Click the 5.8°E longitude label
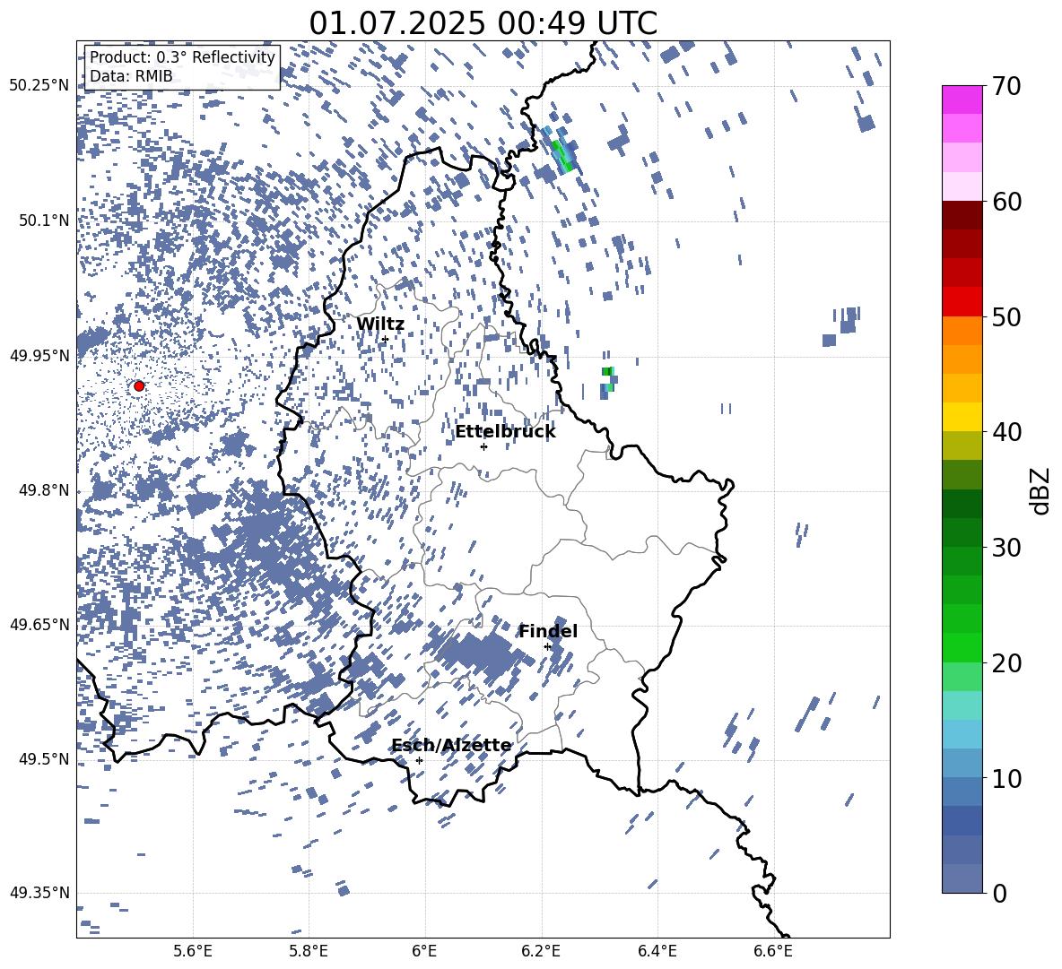 [x=309, y=952]
